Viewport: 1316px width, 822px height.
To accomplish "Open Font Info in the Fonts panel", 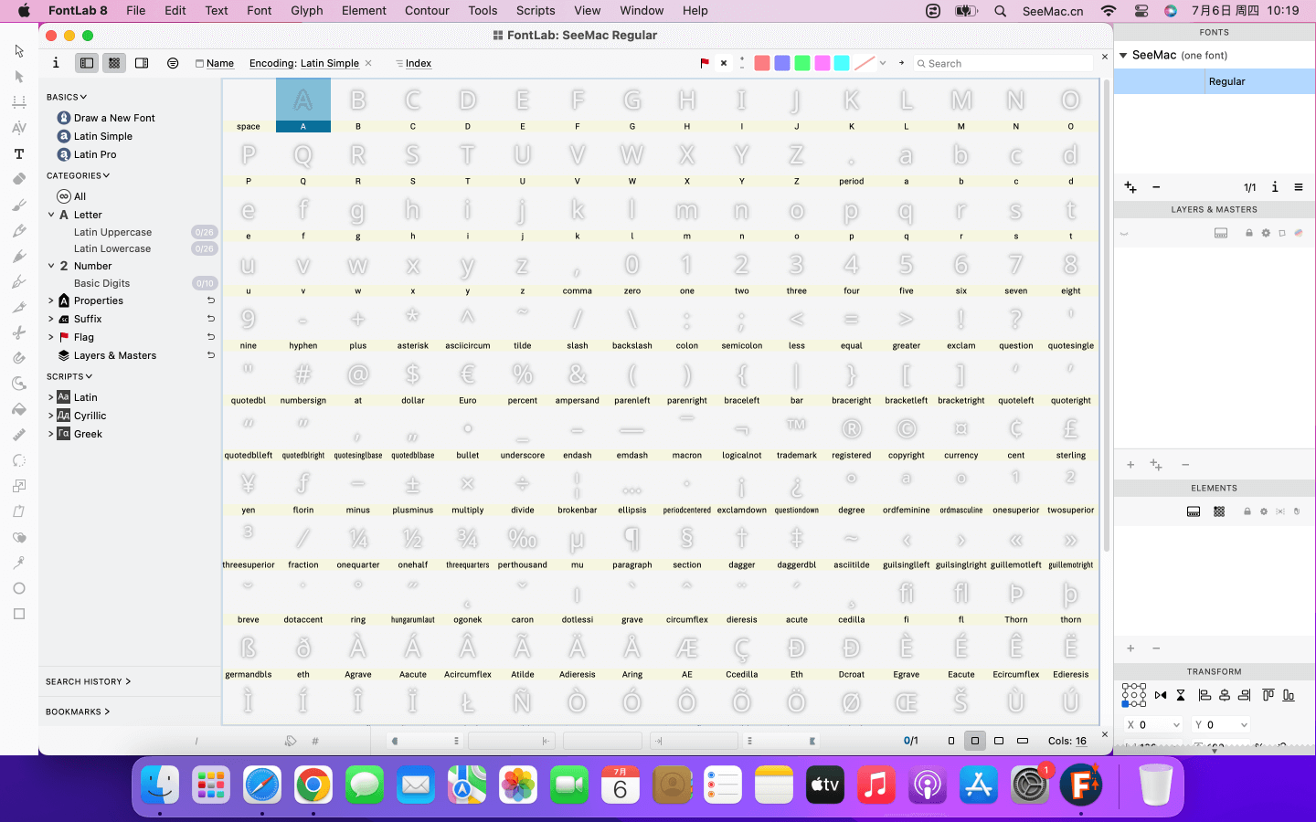I will tap(1275, 187).
